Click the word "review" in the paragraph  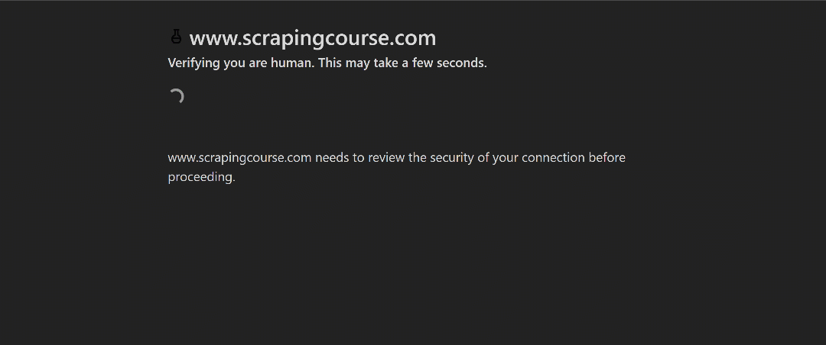386,158
